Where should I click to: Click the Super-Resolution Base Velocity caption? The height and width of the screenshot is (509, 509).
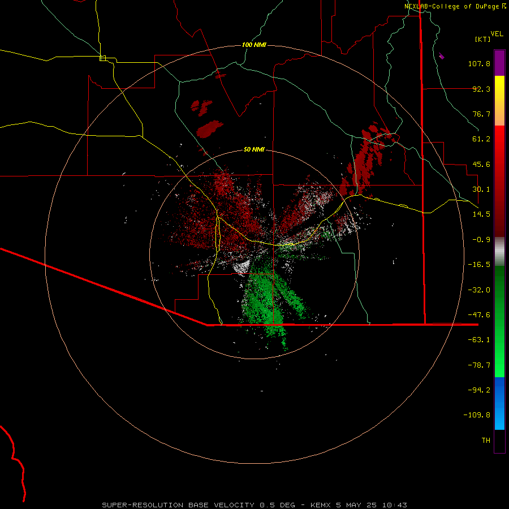pos(254,505)
